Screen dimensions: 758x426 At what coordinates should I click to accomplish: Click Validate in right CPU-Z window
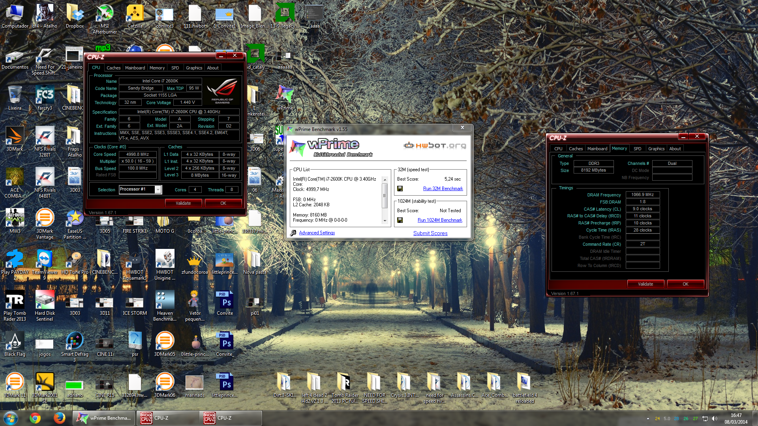coord(645,284)
